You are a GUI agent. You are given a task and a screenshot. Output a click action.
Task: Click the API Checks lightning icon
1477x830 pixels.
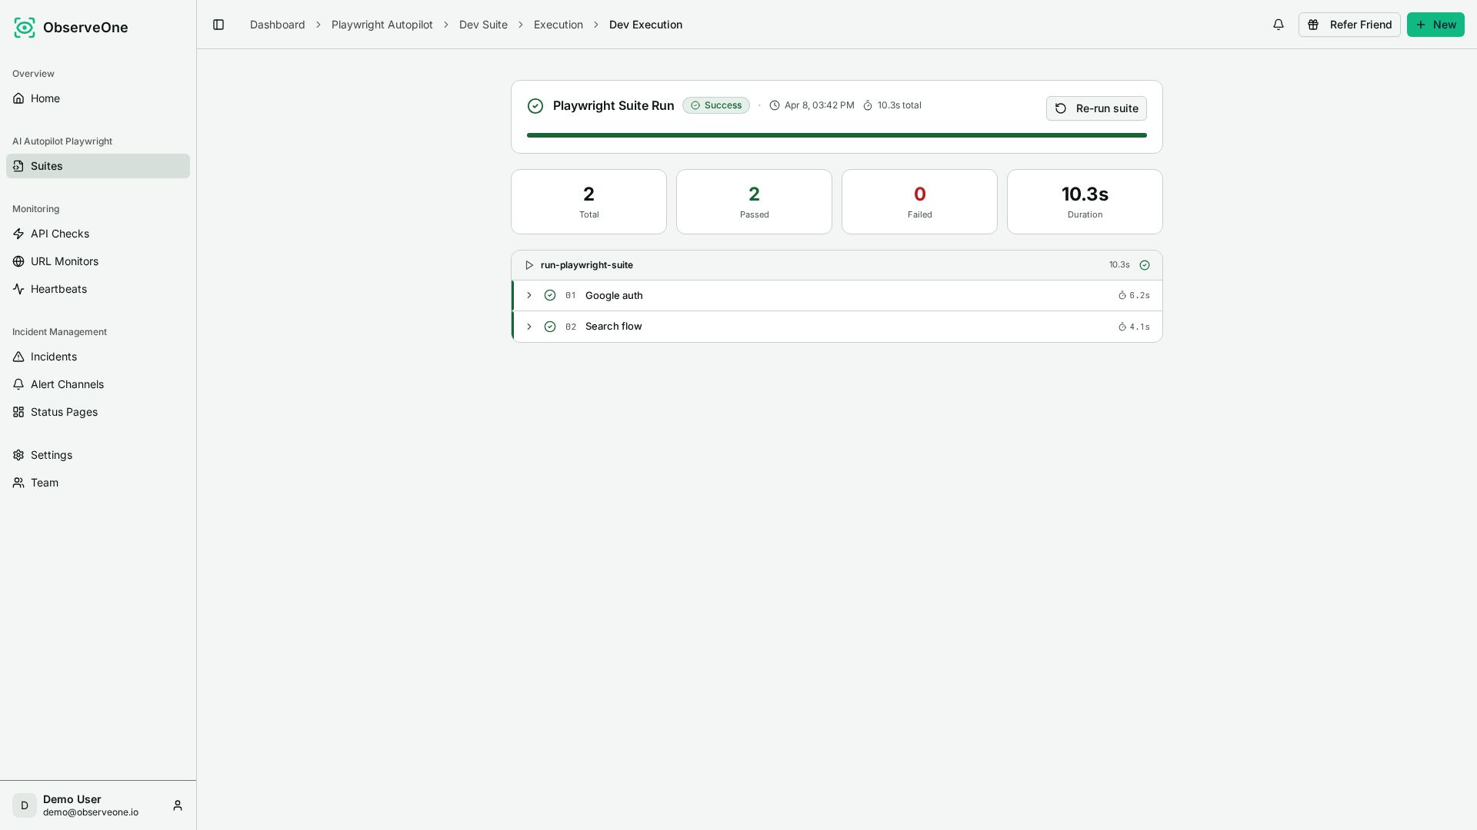[x=18, y=234]
